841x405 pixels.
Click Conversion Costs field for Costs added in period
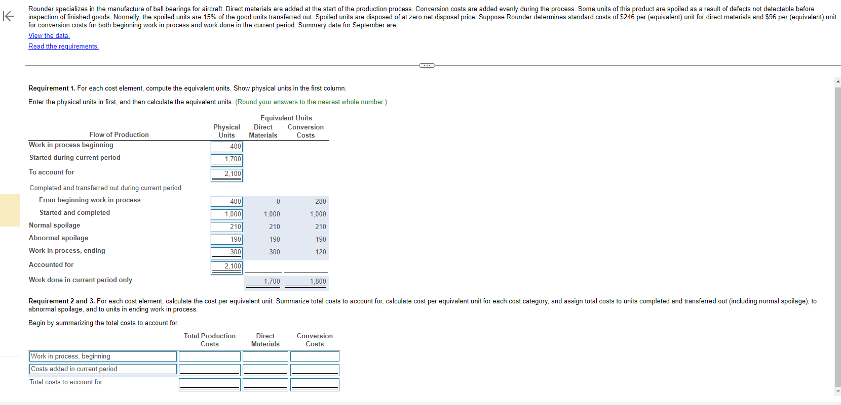[315, 370]
